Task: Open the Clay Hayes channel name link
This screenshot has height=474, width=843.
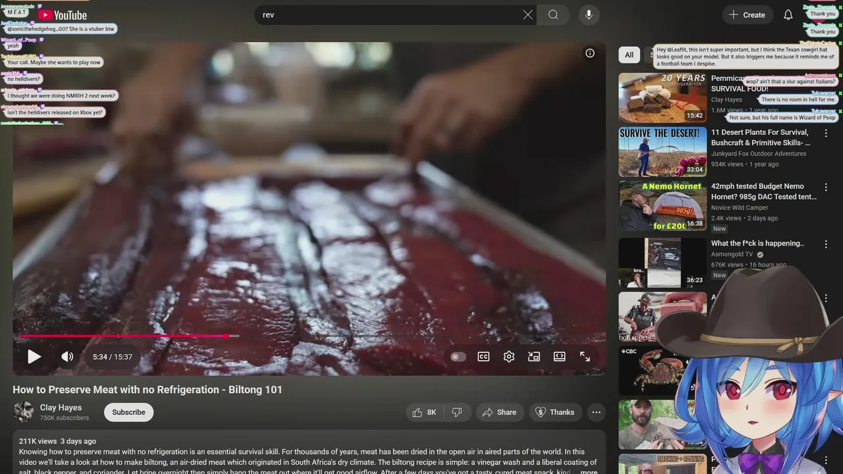Action: tap(61, 408)
